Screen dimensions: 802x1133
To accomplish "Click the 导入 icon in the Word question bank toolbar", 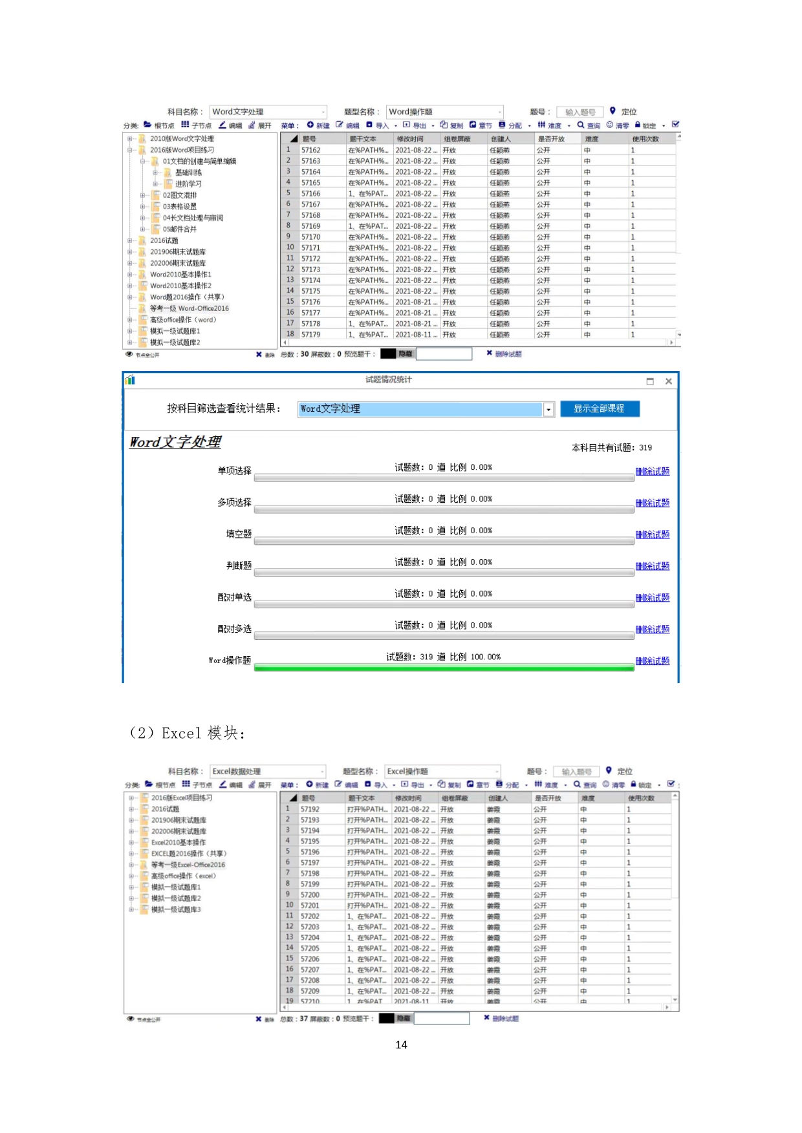I will (369, 125).
